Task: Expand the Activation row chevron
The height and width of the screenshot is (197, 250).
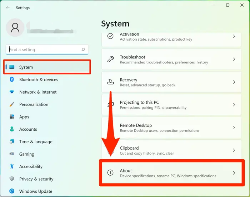Action: click(234, 36)
